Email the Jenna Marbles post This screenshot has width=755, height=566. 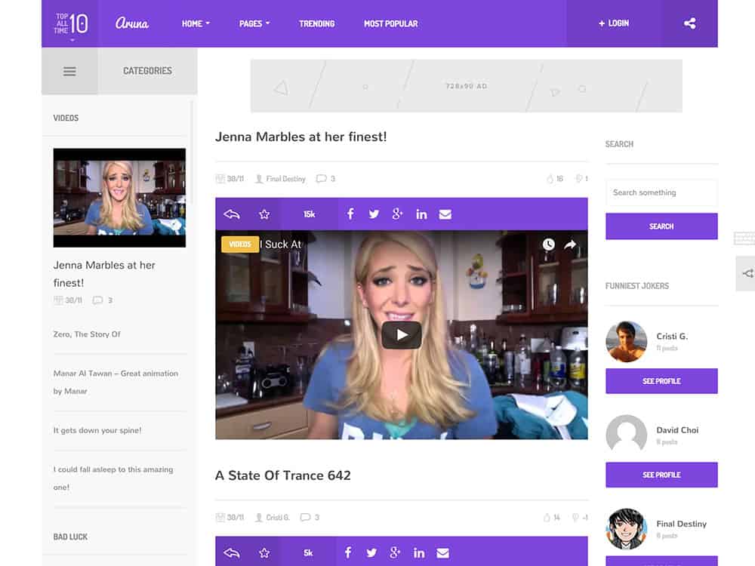pos(445,214)
